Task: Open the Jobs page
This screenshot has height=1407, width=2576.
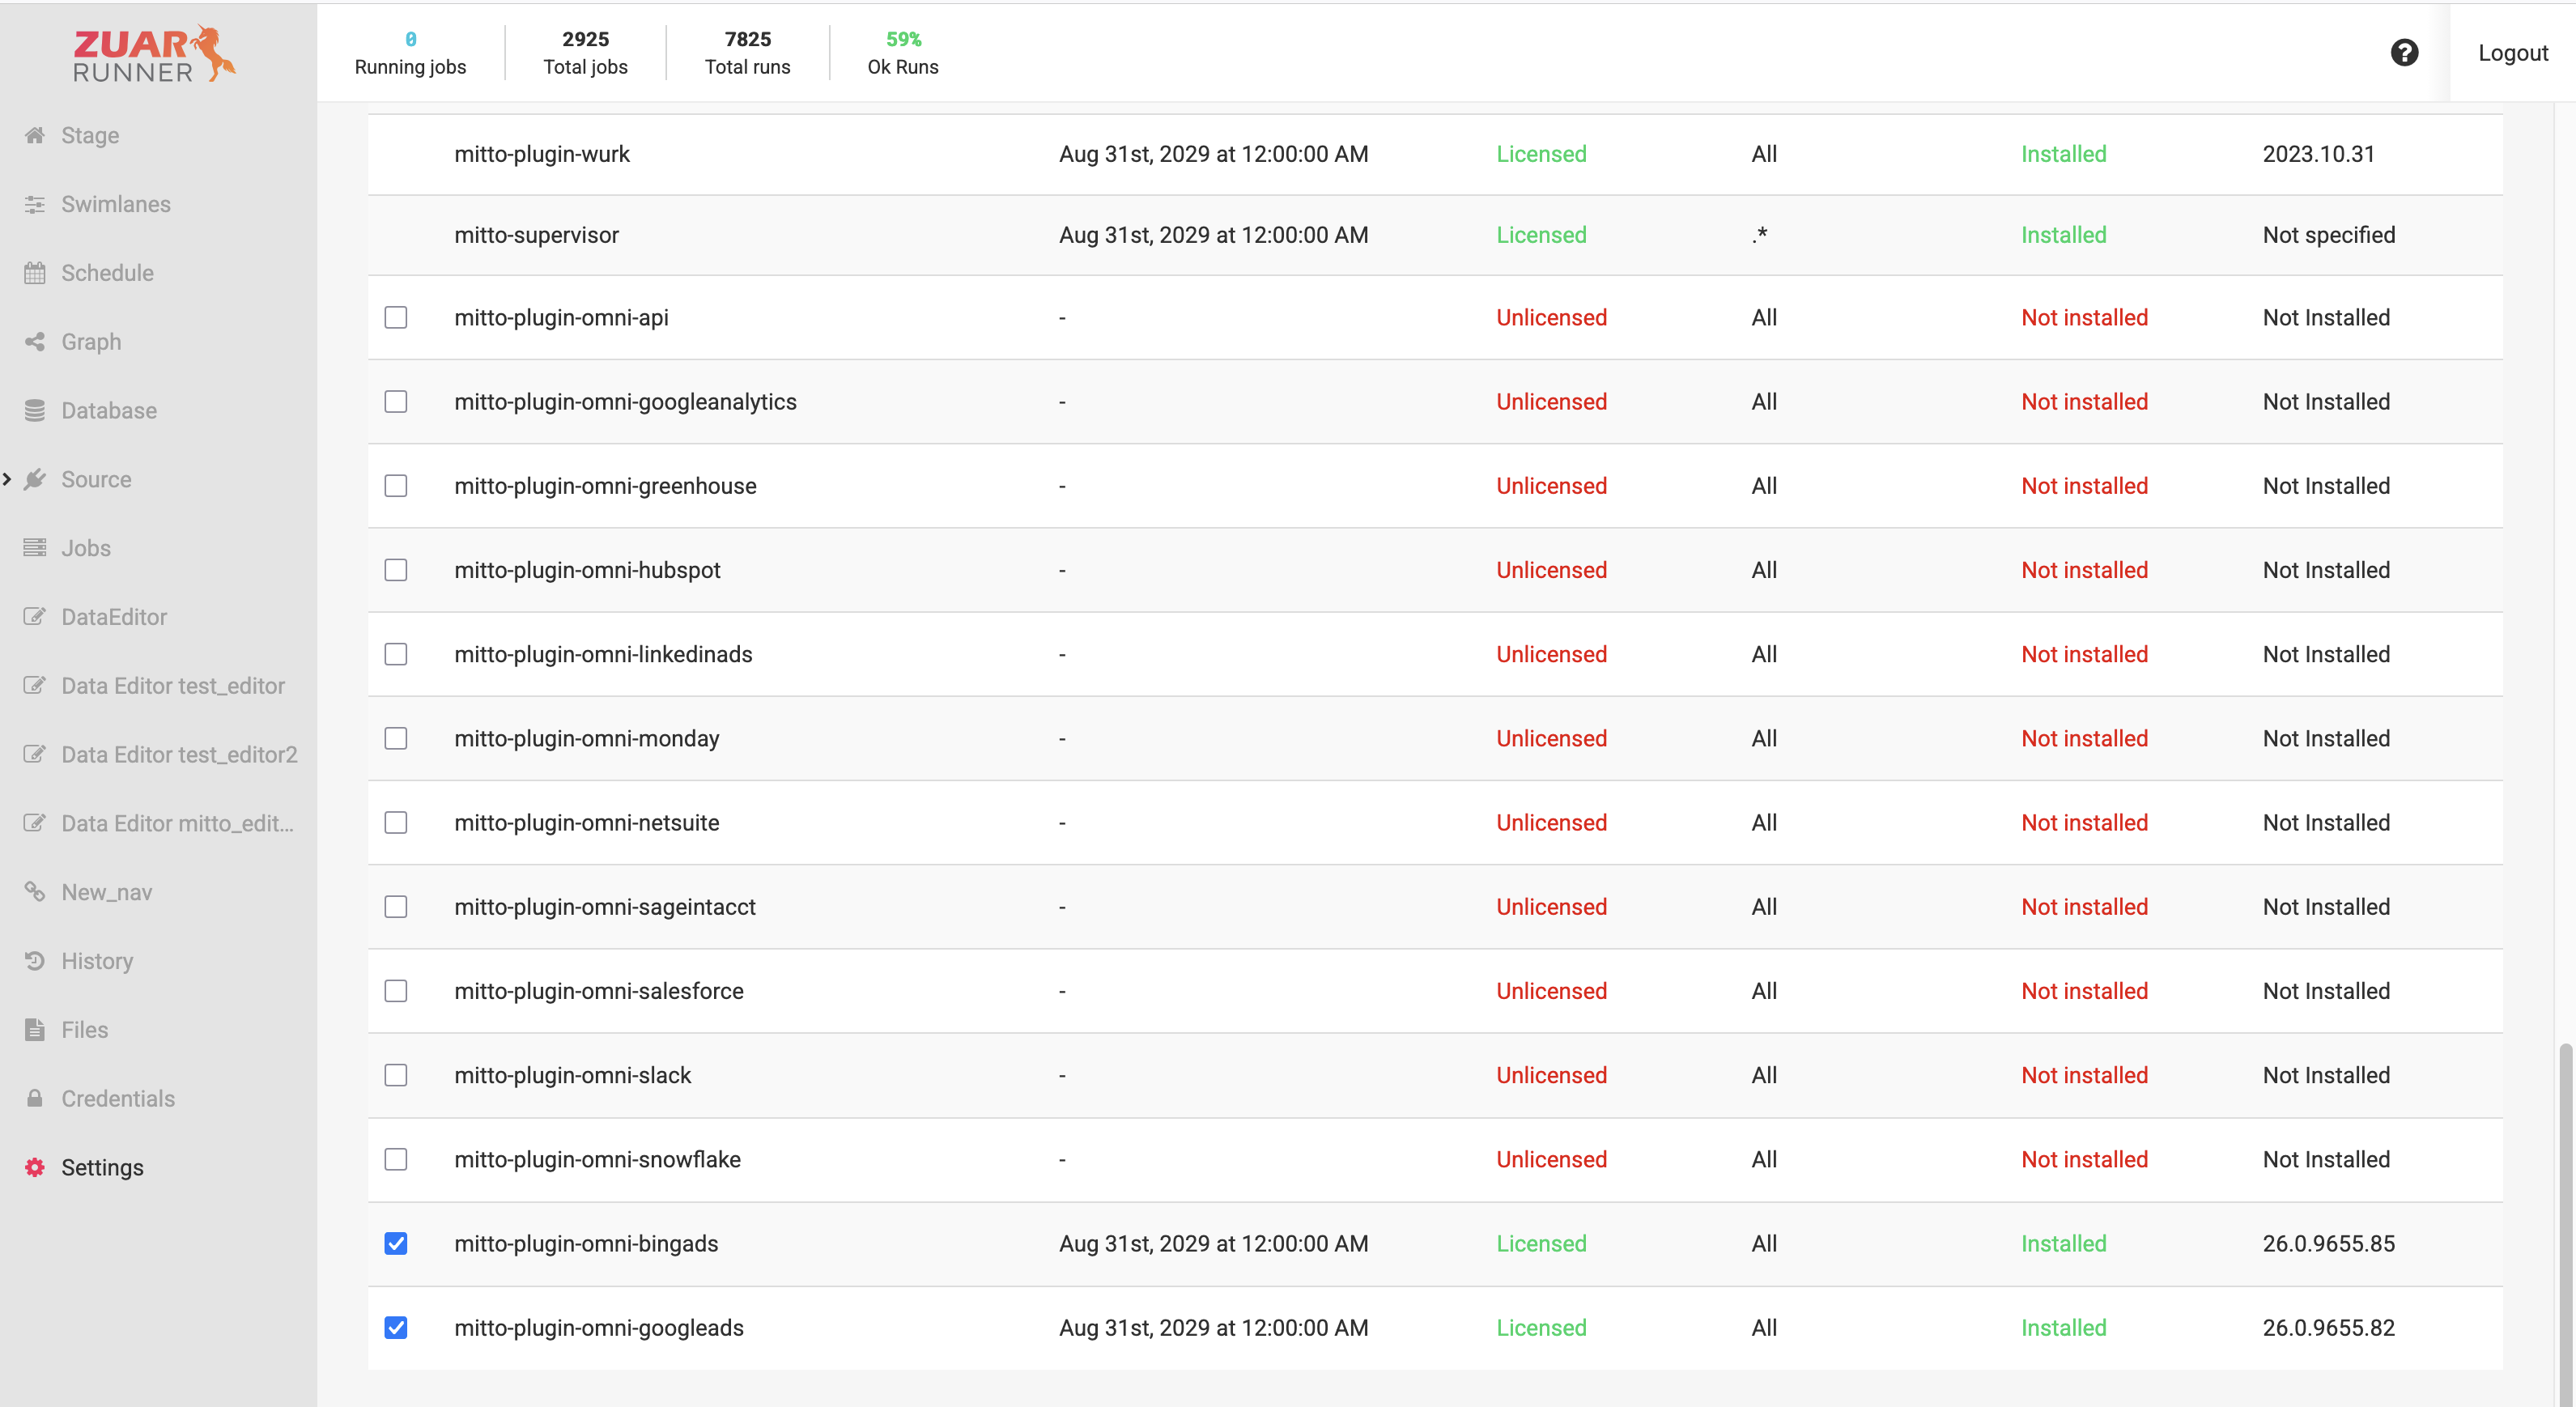Action: 86,548
